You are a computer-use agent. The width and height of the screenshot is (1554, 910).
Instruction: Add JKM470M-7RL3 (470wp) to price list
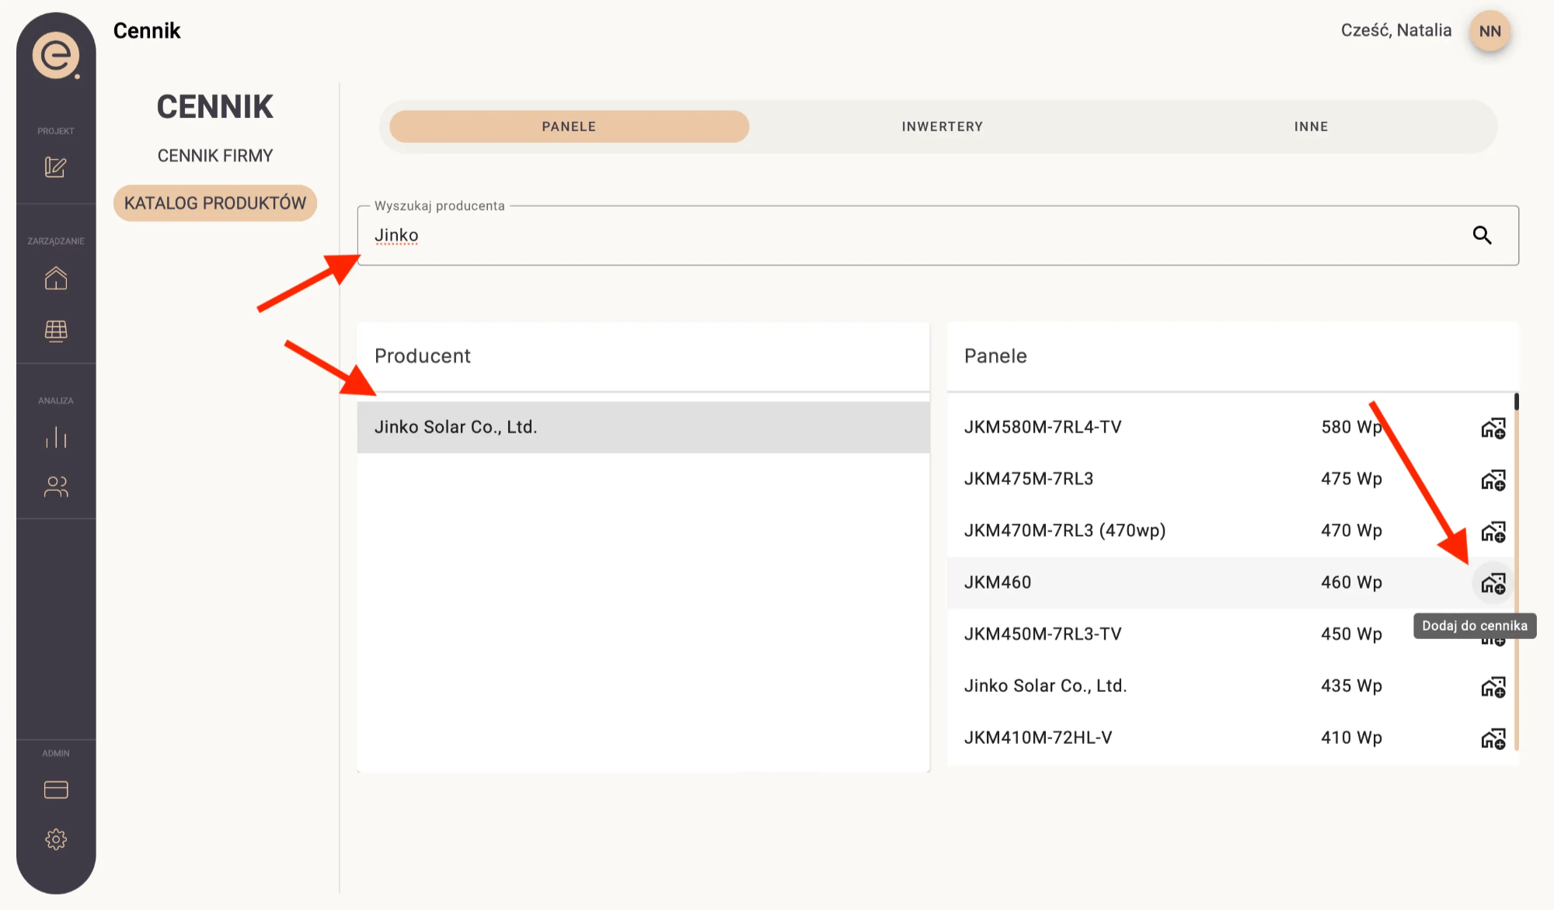1493,532
